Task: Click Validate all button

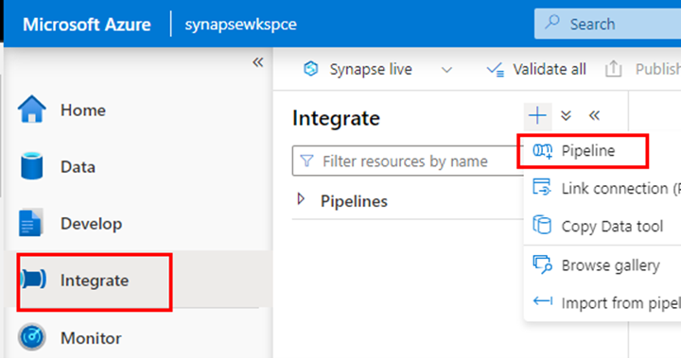Action: (x=536, y=69)
